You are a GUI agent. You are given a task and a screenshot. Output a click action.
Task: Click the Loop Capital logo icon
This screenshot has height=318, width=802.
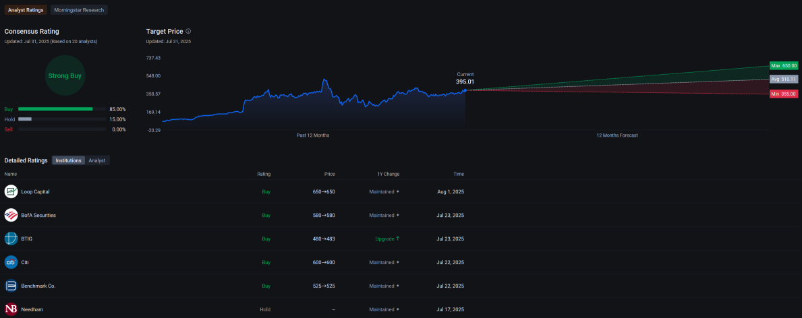(x=11, y=192)
